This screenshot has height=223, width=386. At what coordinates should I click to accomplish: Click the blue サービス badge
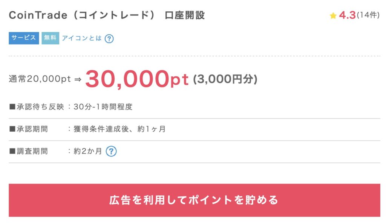pos(24,38)
